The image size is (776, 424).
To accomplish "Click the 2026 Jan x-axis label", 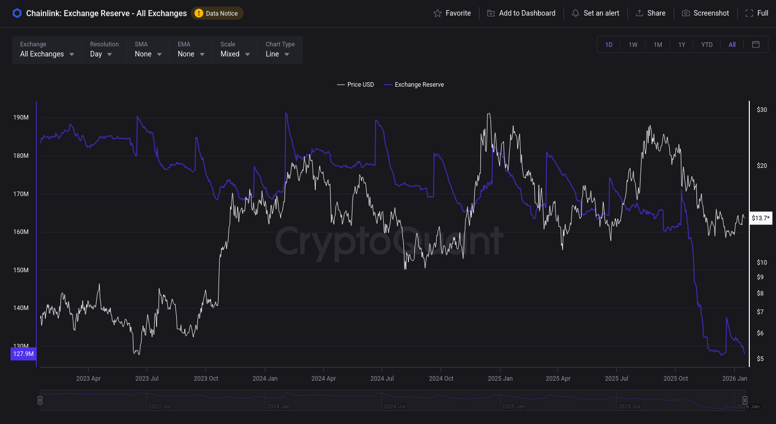I will (735, 379).
